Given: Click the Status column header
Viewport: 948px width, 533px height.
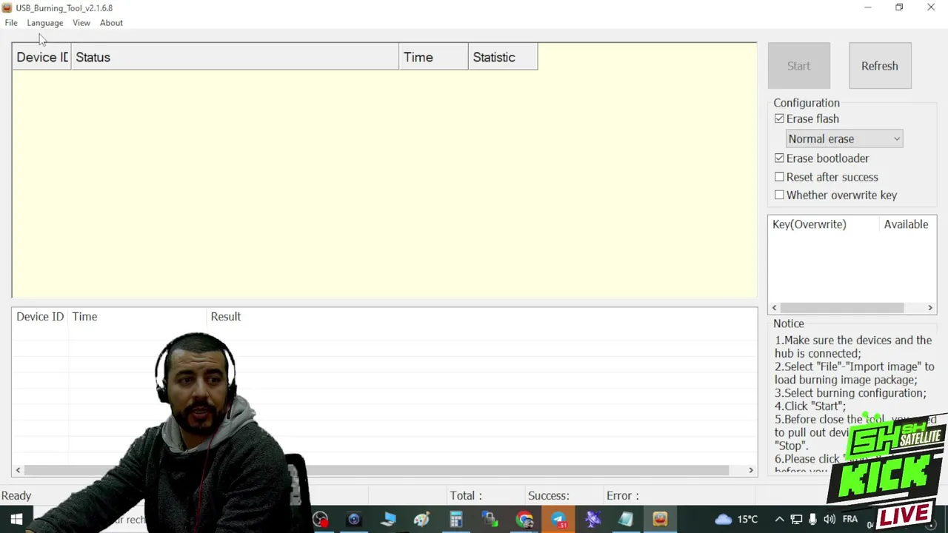Looking at the screenshot, I should (x=235, y=57).
